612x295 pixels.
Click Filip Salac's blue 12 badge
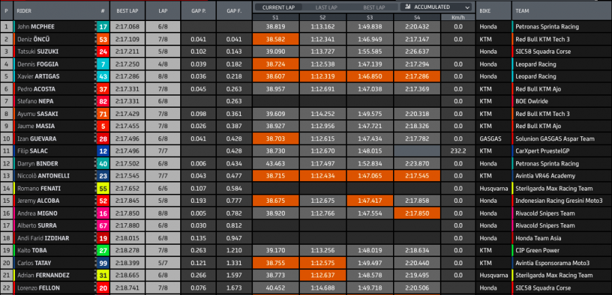pos(103,151)
